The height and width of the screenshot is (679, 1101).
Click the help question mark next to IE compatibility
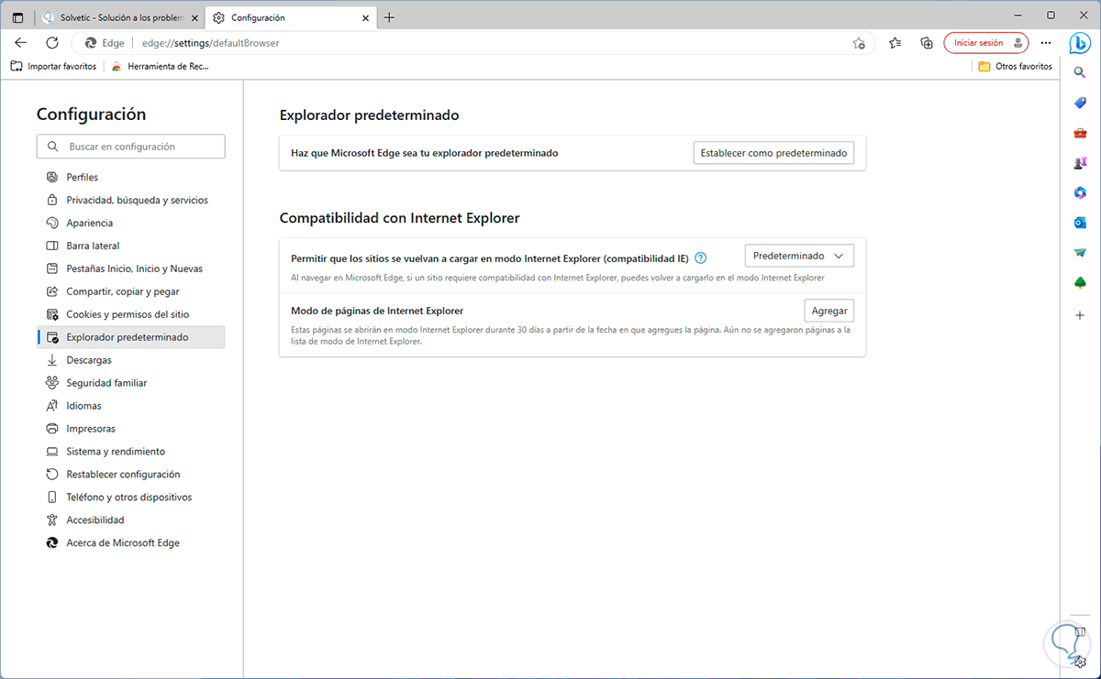tap(701, 257)
